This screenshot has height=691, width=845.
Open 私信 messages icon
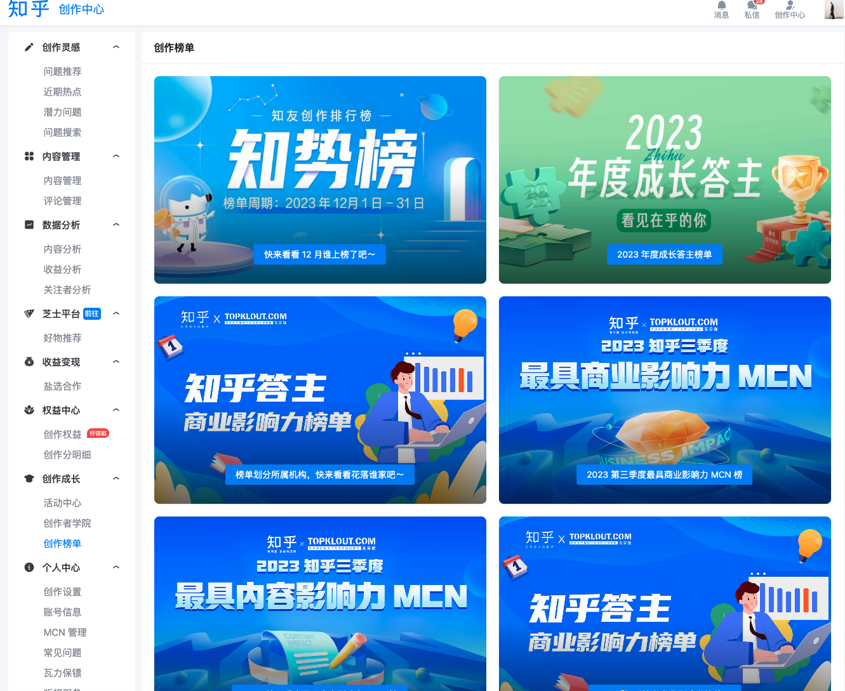pos(752,6)
